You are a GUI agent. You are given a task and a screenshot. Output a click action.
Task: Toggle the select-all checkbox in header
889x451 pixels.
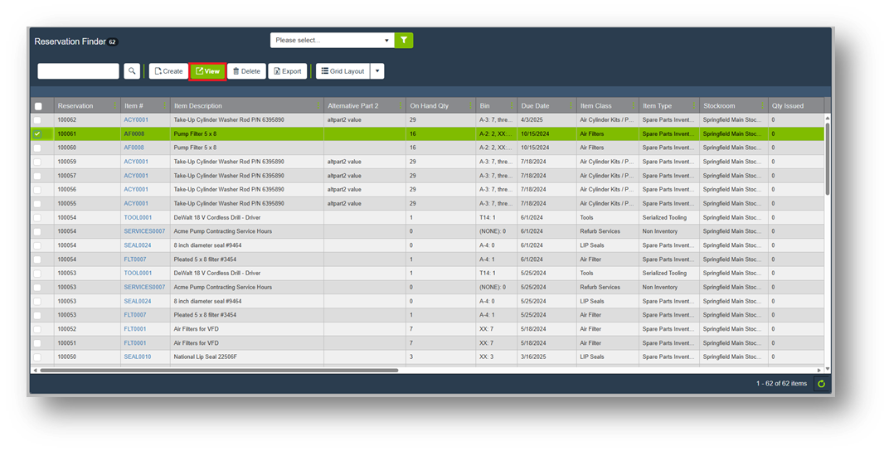pos(37,106)
